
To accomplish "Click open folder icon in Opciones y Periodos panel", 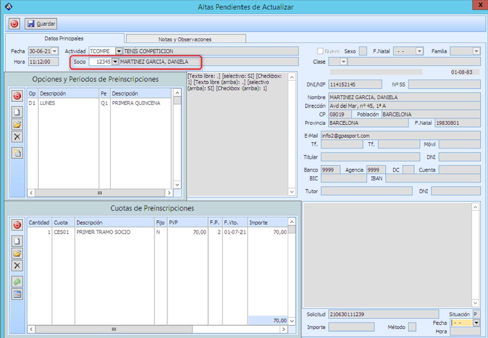I will [17, 125].
